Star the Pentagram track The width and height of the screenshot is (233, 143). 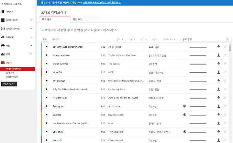point(225,106)
